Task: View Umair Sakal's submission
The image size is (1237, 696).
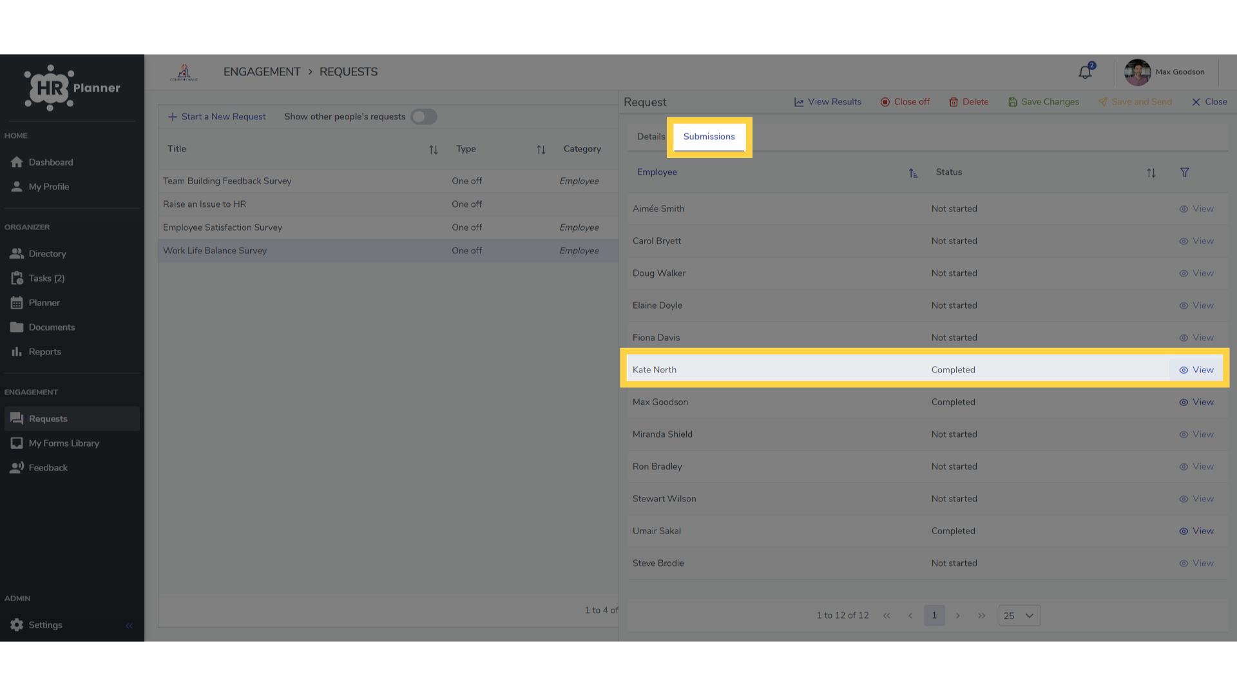Action: click(x=1196, y=531)
